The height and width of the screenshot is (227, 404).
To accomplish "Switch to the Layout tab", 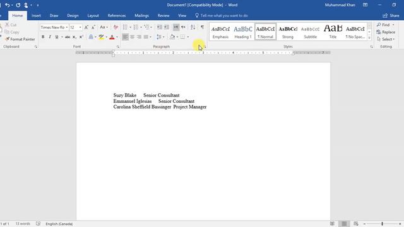I will [x=93, y=15].
